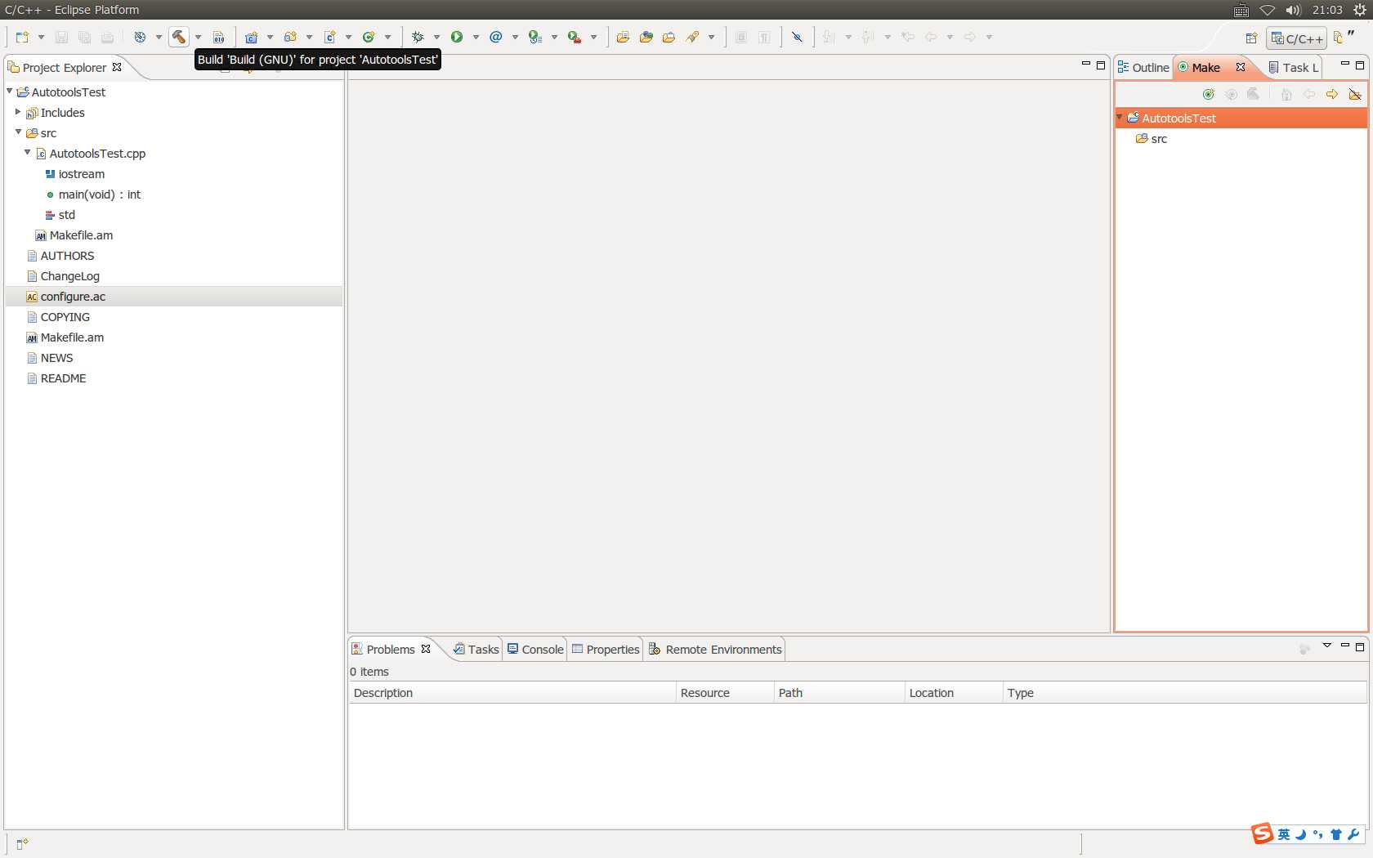Select the Project Explorer tab
1373x858 pixels.
pos(65,68)
